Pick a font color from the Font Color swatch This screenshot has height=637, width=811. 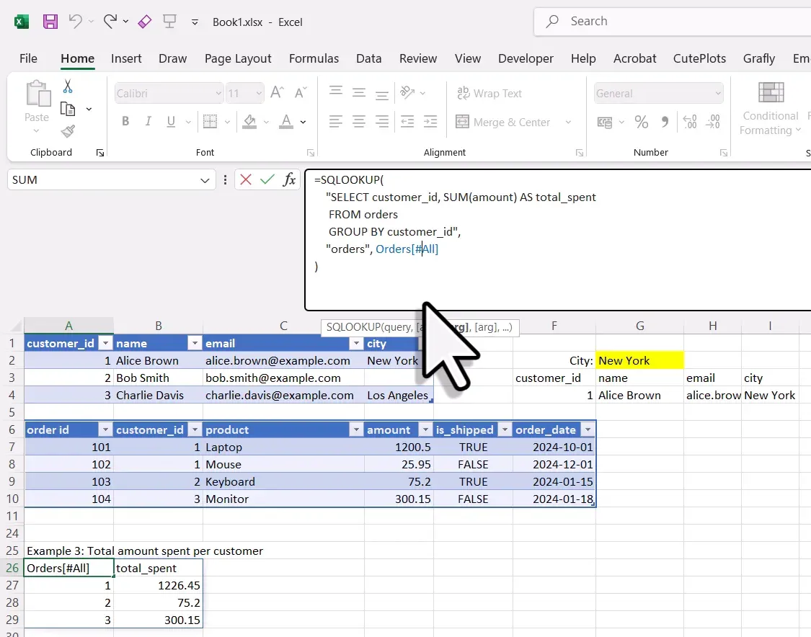coord(288,122)
